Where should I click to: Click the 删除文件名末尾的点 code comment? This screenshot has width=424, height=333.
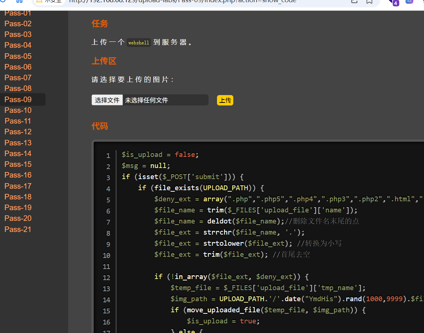pos(322,221)
